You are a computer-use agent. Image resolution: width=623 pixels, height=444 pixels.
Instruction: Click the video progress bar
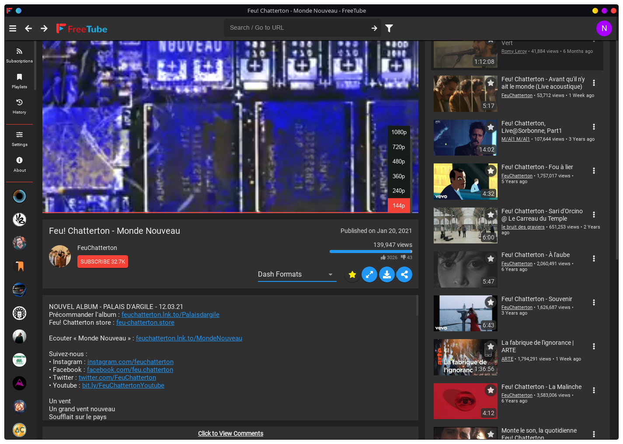point(230,212)
